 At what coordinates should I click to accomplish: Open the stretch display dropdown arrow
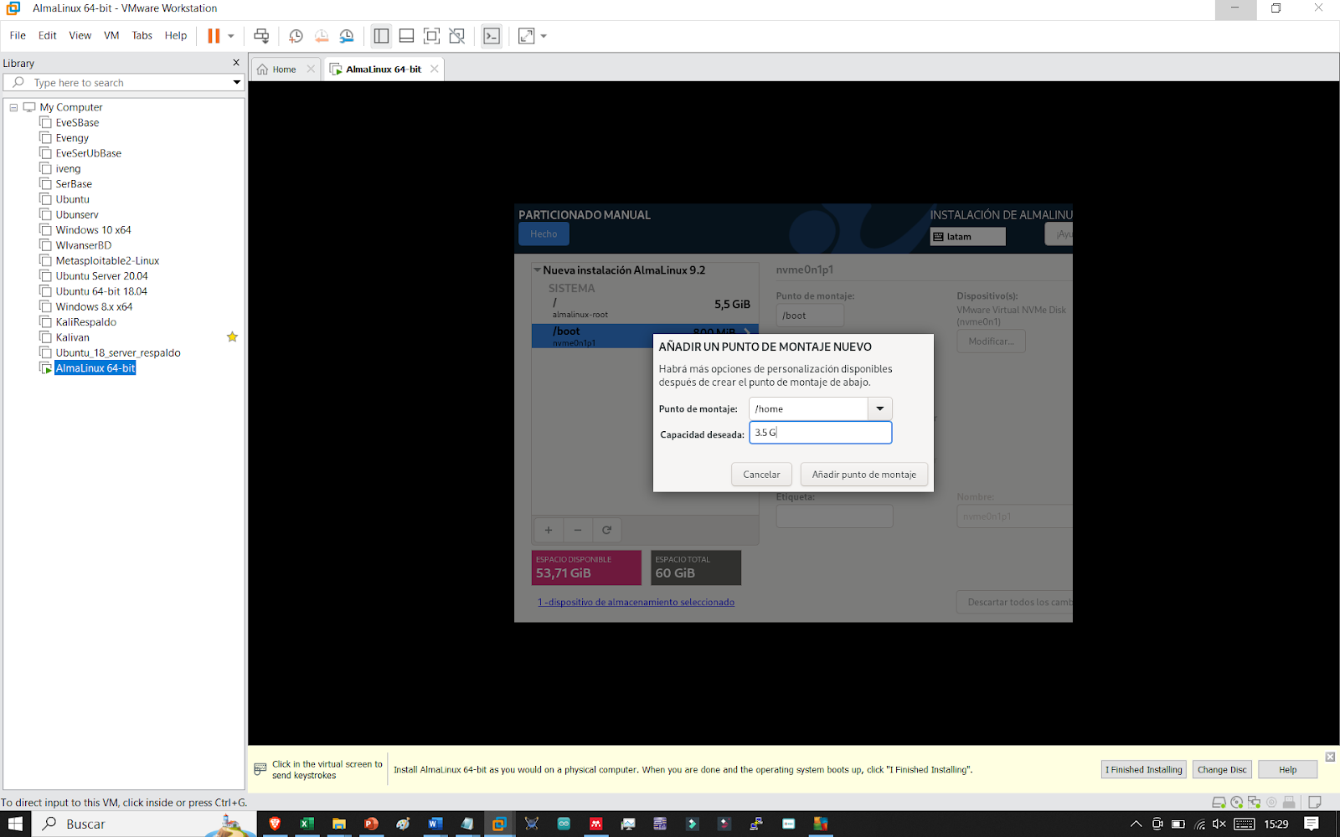pyautogui.click(x=544, y=36)
